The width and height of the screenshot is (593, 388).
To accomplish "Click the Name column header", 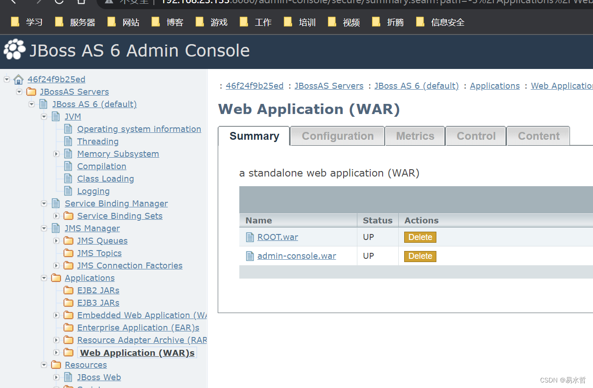I will pos(259,221).
